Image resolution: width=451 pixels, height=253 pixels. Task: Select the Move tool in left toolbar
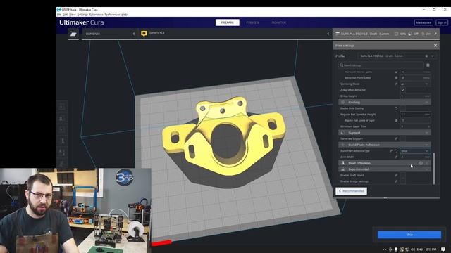pyautogui.click(x=62, y=107)
